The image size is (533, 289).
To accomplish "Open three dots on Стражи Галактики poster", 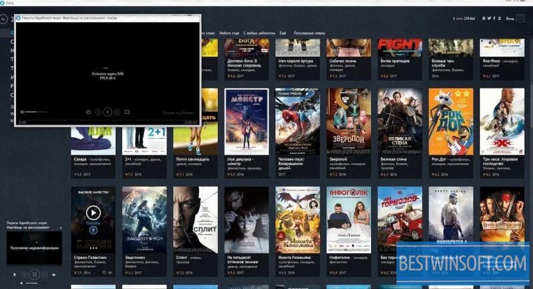I will (93, 248).
